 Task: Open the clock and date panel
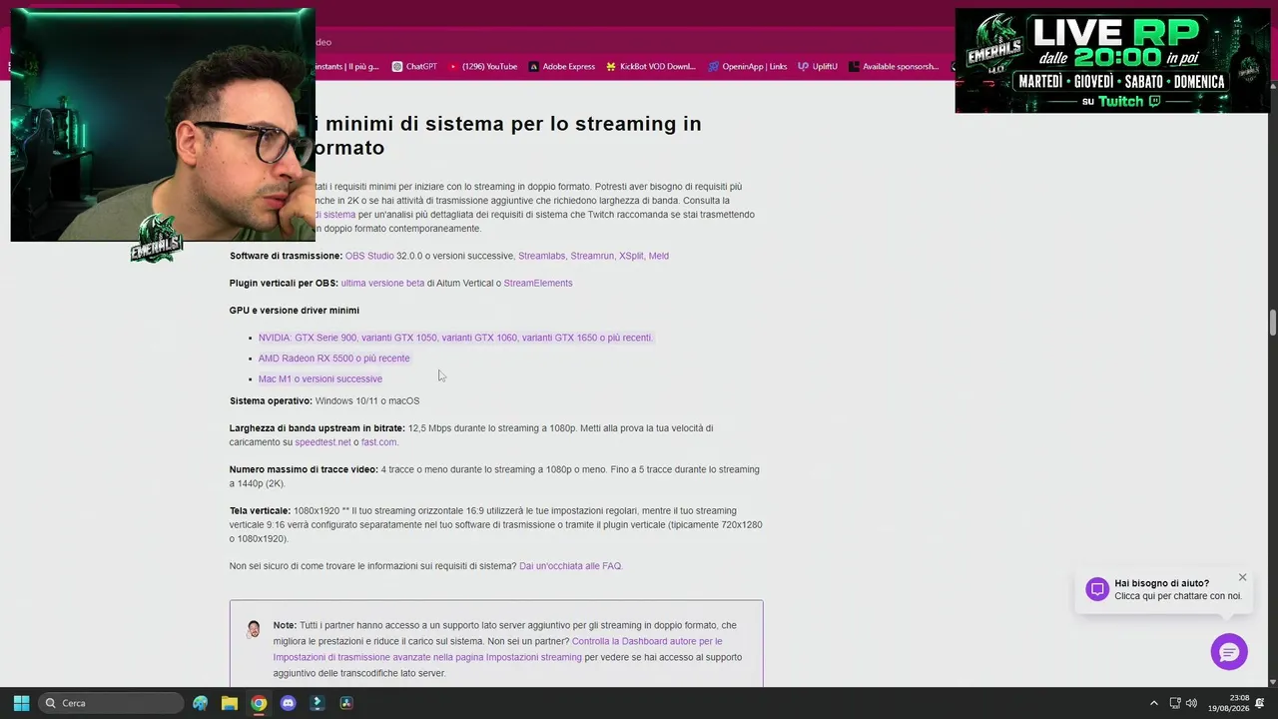click(x=1228, y=703)
